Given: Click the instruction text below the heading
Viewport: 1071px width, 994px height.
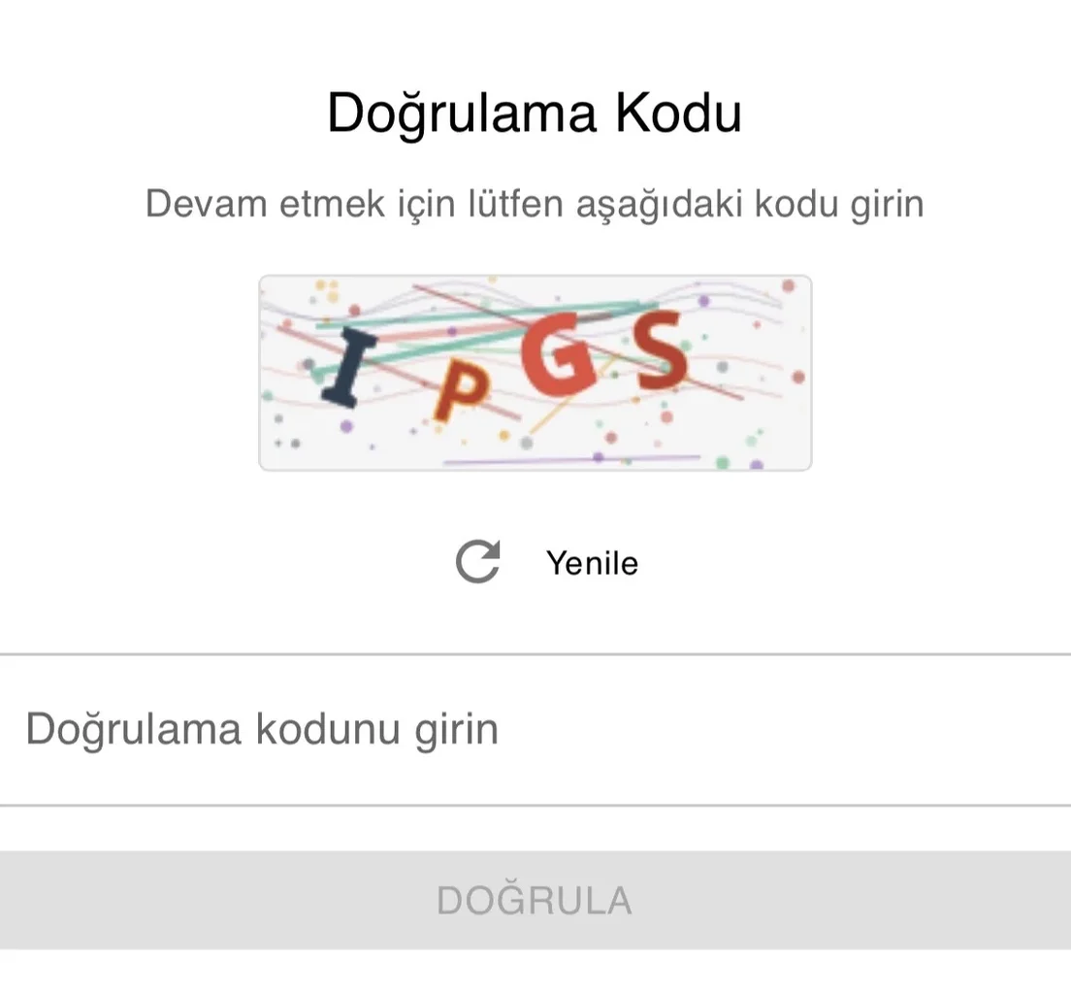Looking at the screenshot, I should (535, 204).
